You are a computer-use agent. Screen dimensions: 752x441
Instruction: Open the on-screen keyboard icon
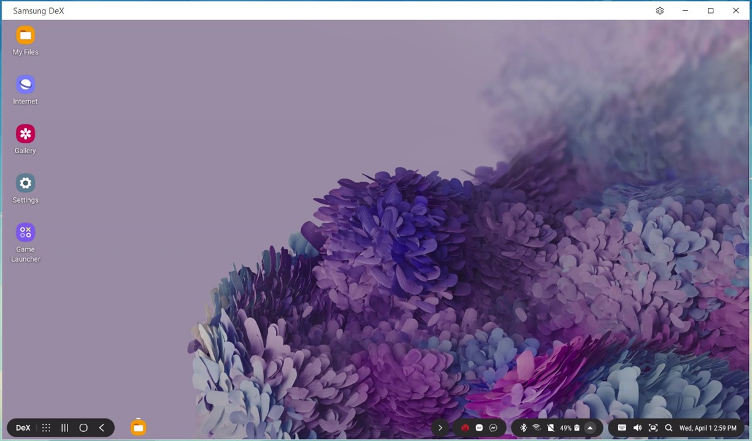pyautogui.click(x=621, y=428)
